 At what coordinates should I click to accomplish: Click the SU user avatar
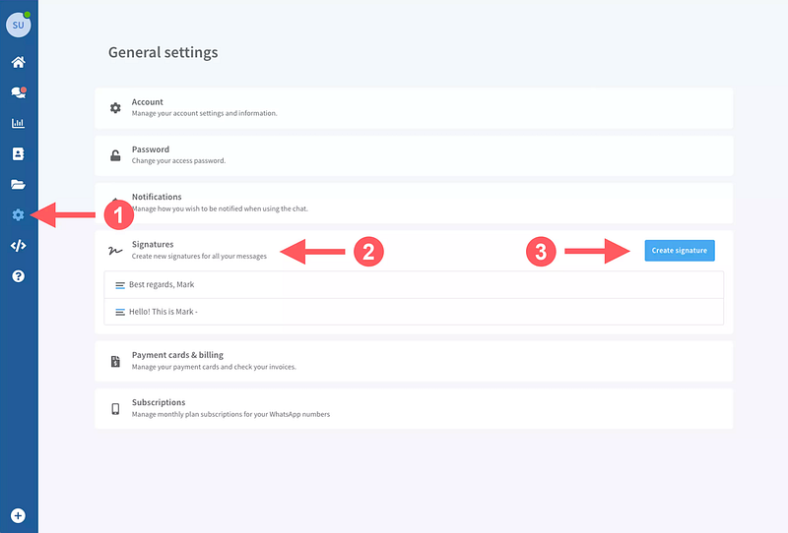click(18, 25)
